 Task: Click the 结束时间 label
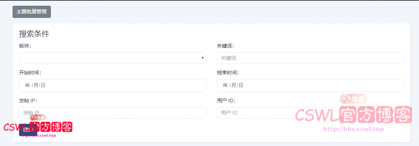click(228, 73)
